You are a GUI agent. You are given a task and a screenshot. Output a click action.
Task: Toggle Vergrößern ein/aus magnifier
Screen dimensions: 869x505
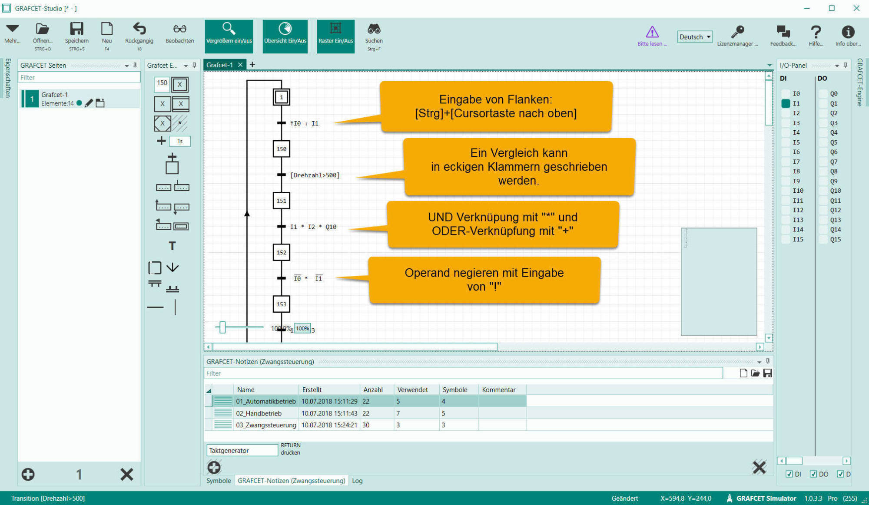click(229, 36)
